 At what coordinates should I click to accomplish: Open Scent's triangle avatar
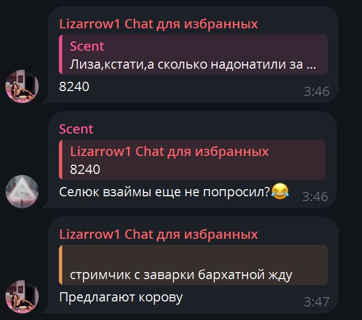pos(22,191)
